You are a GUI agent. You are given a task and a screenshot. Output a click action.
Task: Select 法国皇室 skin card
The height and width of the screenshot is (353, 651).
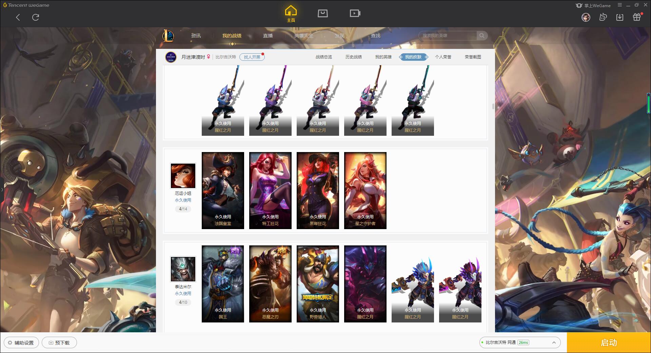[223, 190]
